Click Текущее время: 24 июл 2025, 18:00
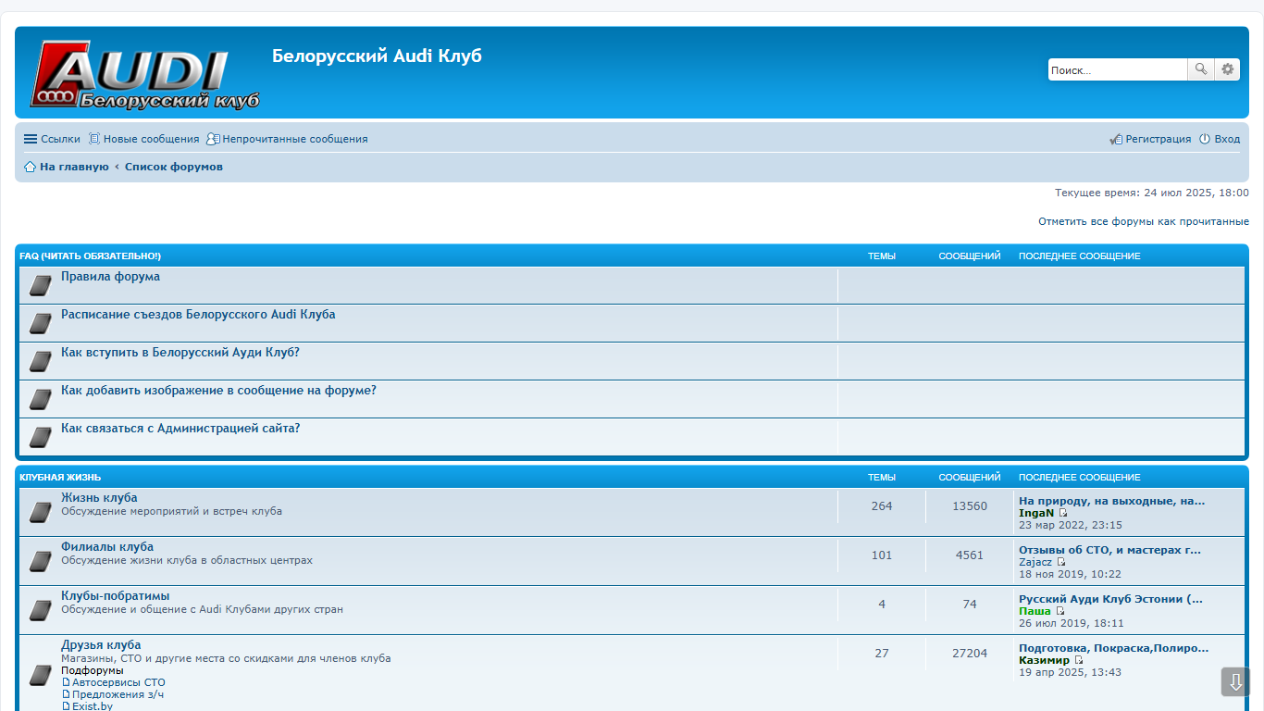 click(x=1152, y=193)
